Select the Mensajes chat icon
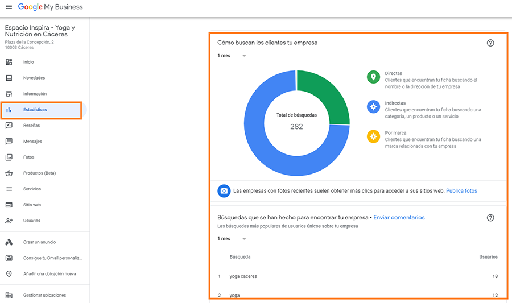 pyautogui.click(x=9, y=142)
